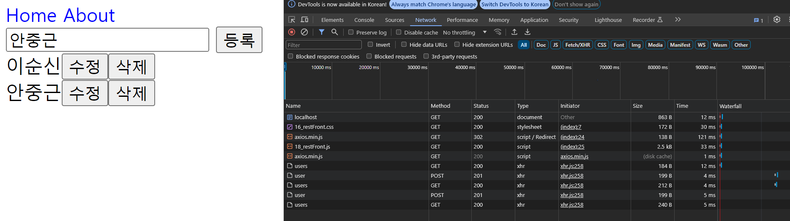Image resolution: width=790 pixels, height=221 pixels.
Task: Open initiator link (index):7
Action: point(571,127)
